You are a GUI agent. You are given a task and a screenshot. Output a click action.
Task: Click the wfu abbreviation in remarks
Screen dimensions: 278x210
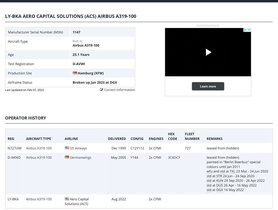[209, 171]
